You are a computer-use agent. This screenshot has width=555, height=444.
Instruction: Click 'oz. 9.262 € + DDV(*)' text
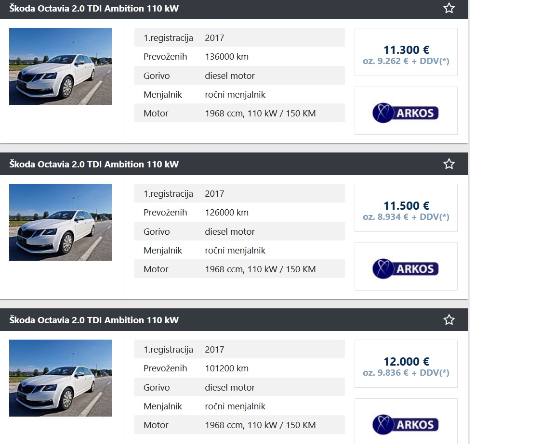(x=406, y=61)
